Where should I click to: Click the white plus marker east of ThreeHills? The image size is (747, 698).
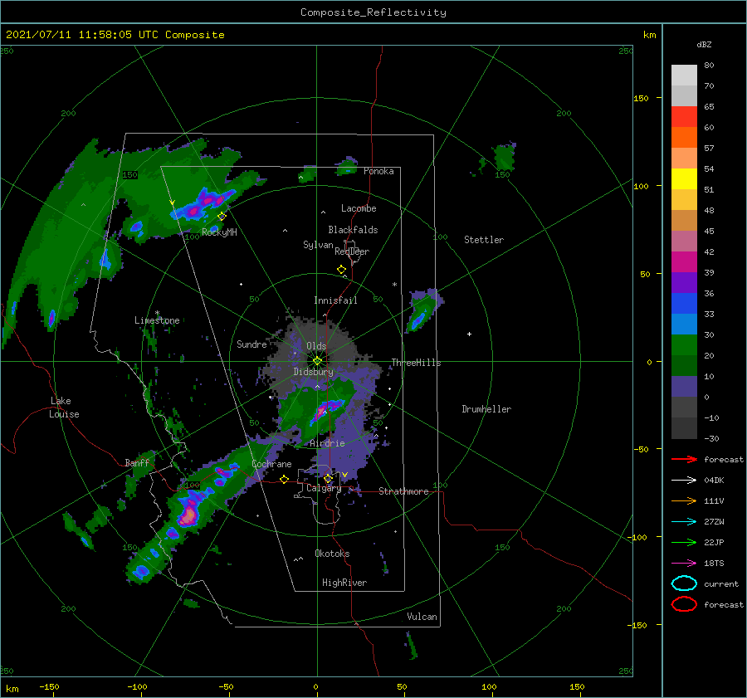[469, 334]
